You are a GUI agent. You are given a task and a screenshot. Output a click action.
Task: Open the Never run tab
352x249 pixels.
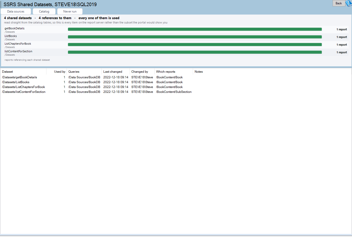[x=70, y=11]
